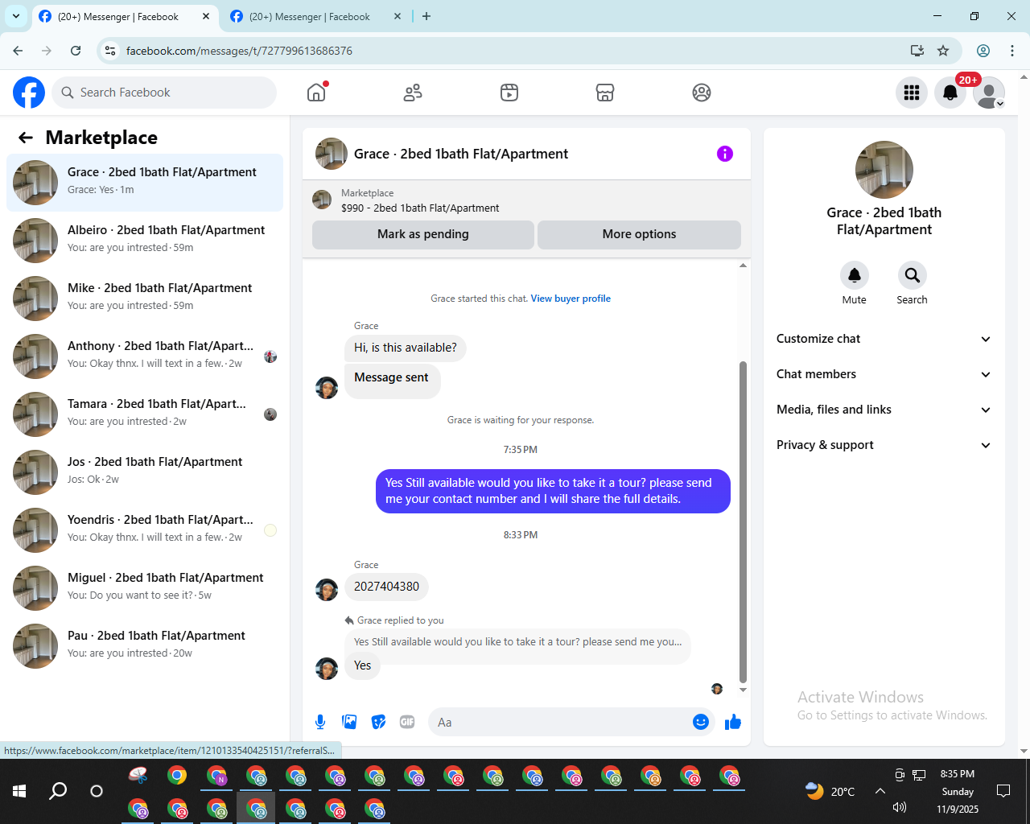
Task: Click the browser address bar URL
Action: click(239, 51)
